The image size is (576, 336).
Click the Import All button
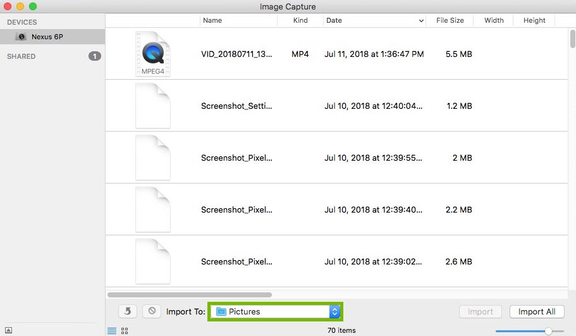[x=537, y=312]
